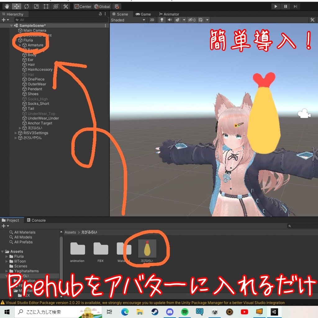
Task: Toggle grid snapping icon
Action: (x=117, y=7)
